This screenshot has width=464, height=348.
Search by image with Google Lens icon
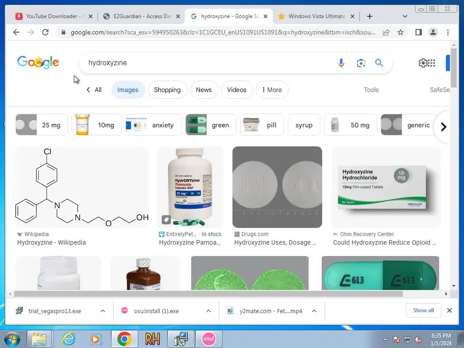pyautogui.click(x=361, y=63)
